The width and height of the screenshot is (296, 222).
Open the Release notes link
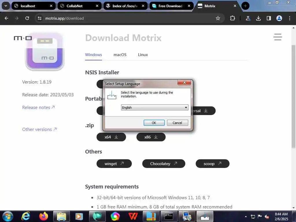point(38,108)
